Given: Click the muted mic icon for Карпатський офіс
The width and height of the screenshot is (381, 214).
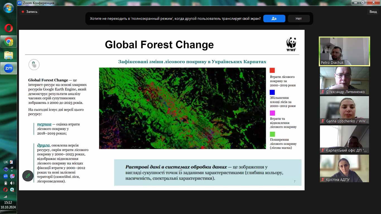Looking at the screenshot, I should (323, 150).
